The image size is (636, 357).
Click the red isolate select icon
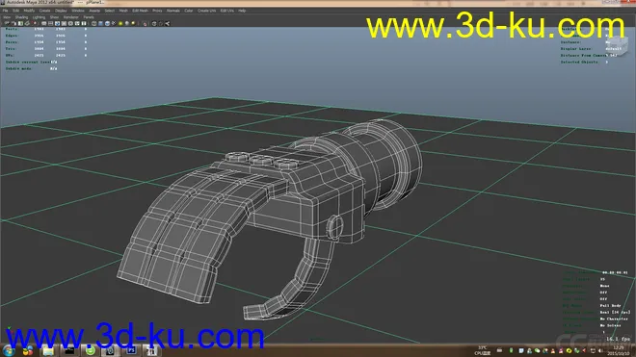point(145,24)
